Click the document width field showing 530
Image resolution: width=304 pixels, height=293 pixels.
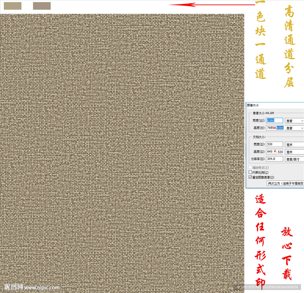(274, 144)
